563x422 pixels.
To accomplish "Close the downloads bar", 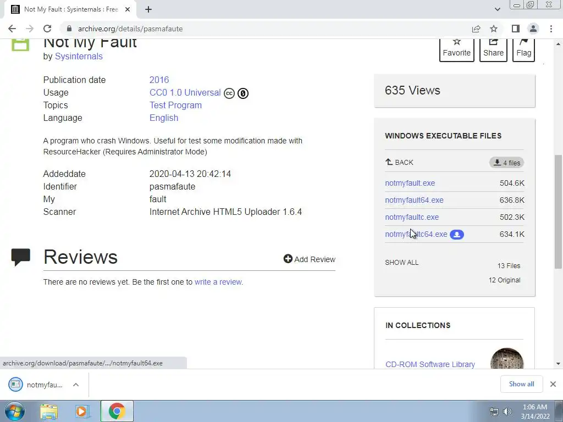I will (553, 384).
